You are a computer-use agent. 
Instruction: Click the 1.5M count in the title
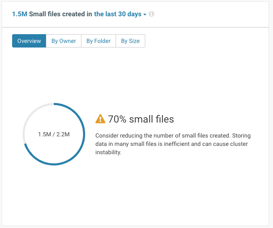coord(20,14)
